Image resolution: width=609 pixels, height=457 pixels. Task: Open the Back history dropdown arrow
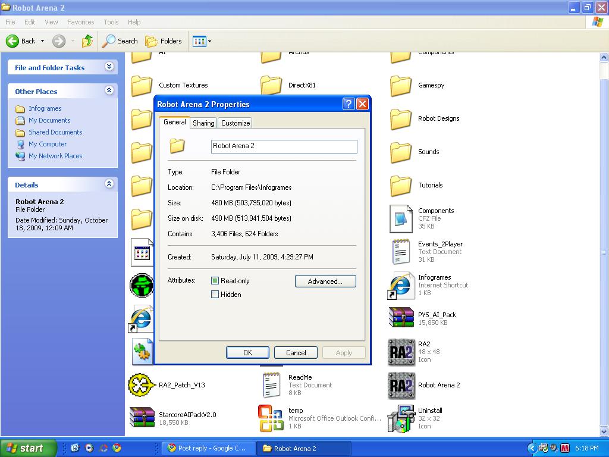[x=42, y=41]
